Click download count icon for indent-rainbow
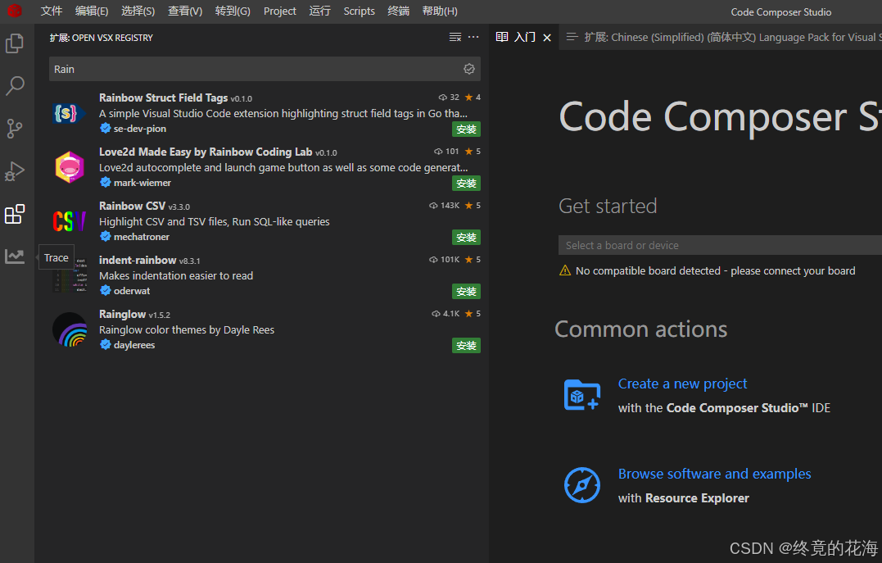882x563 pixels. pyautogui.click(x=433, y=260)
